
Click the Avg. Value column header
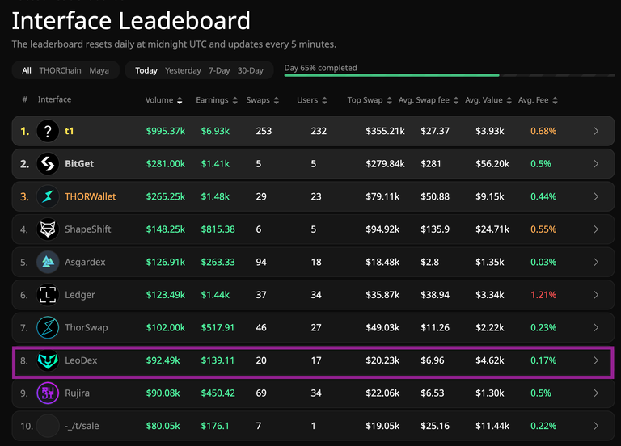click(484, 100)
